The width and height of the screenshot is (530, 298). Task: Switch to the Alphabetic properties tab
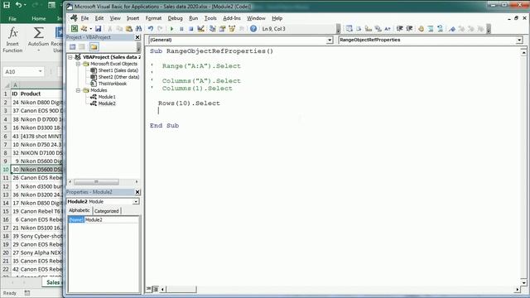click(79, 210)
